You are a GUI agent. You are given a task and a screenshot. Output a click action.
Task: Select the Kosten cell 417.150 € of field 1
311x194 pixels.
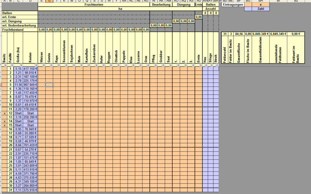coord(30,69)
